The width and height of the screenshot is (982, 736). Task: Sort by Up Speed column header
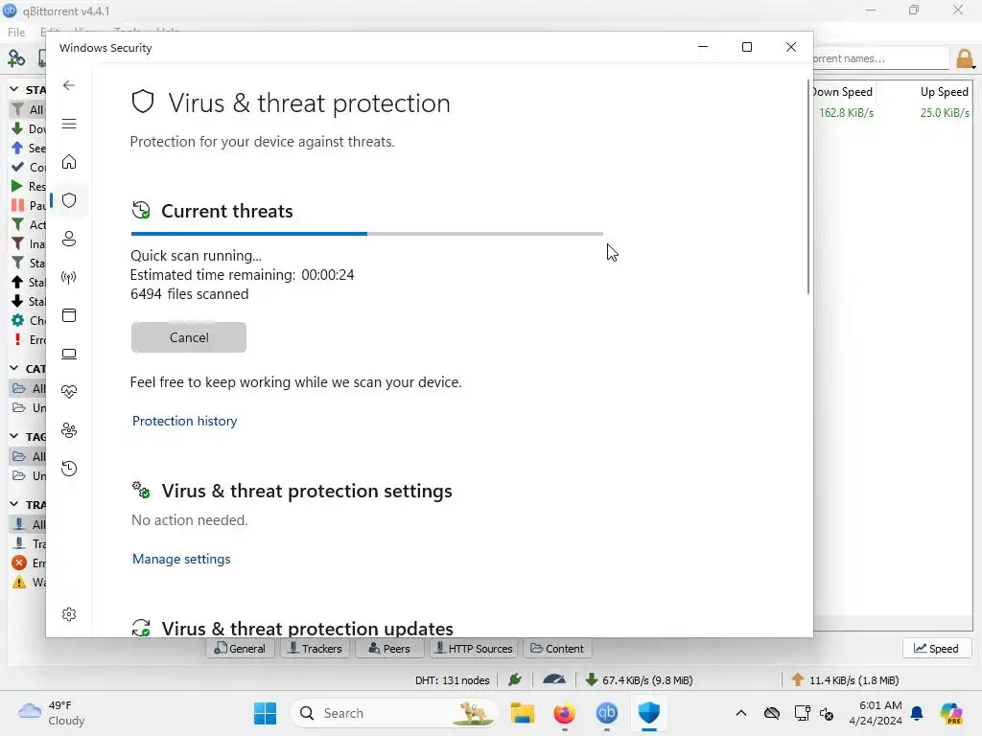[945, 92]
